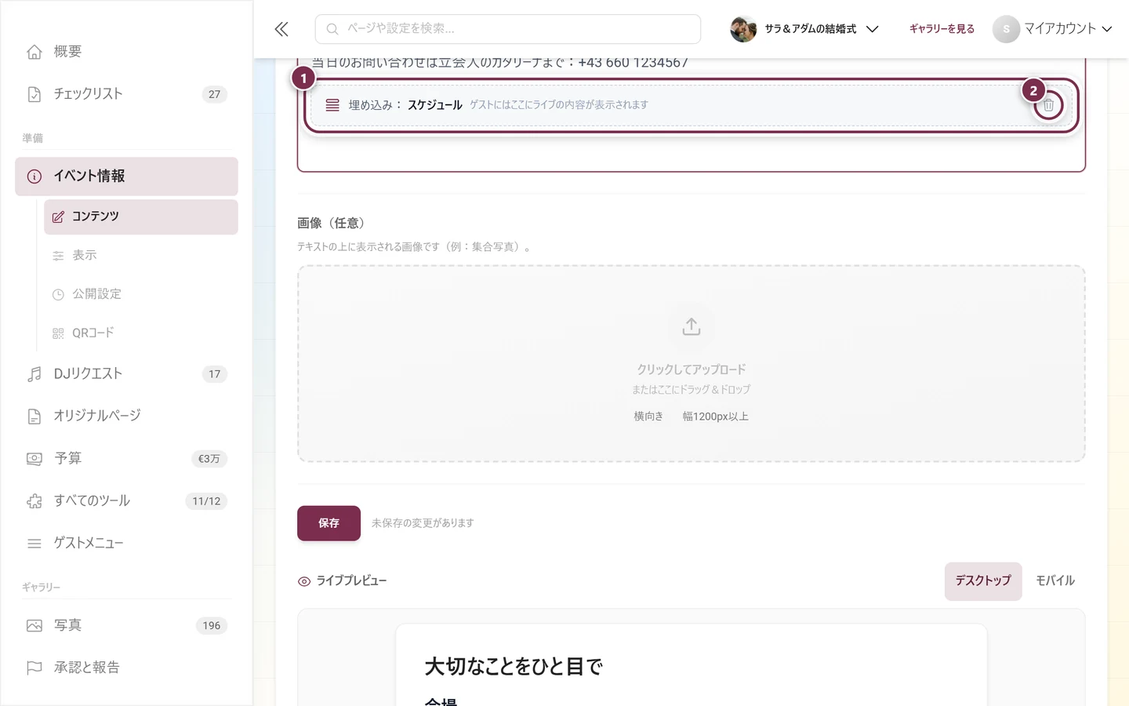Click the 幅1200px以上 requirement label

pyautogui.click(x=715, y=417)
